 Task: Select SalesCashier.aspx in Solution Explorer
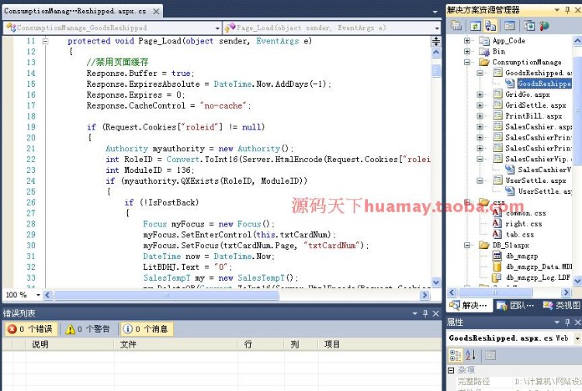tap(539, 127)
